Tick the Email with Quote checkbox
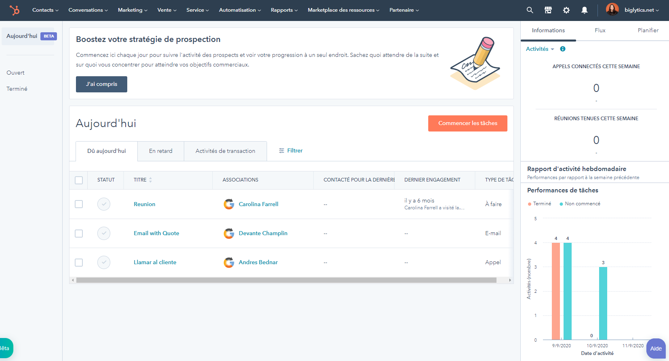This screenshot has height=361, width=669. coord(79,234)
